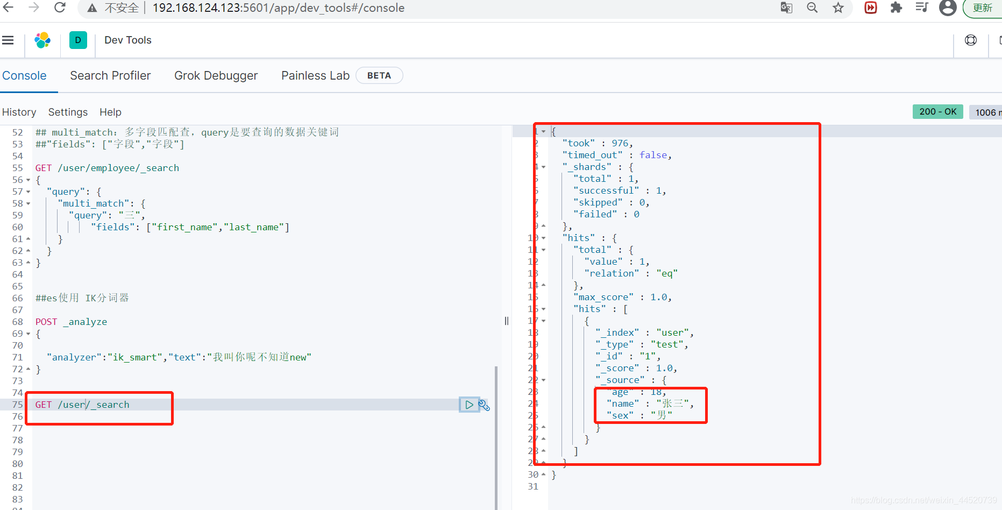Image resolution: width=1002 pixels, height=510 pixels.
Task: Open the wrench request options menu
Action: tap(484, 405)
